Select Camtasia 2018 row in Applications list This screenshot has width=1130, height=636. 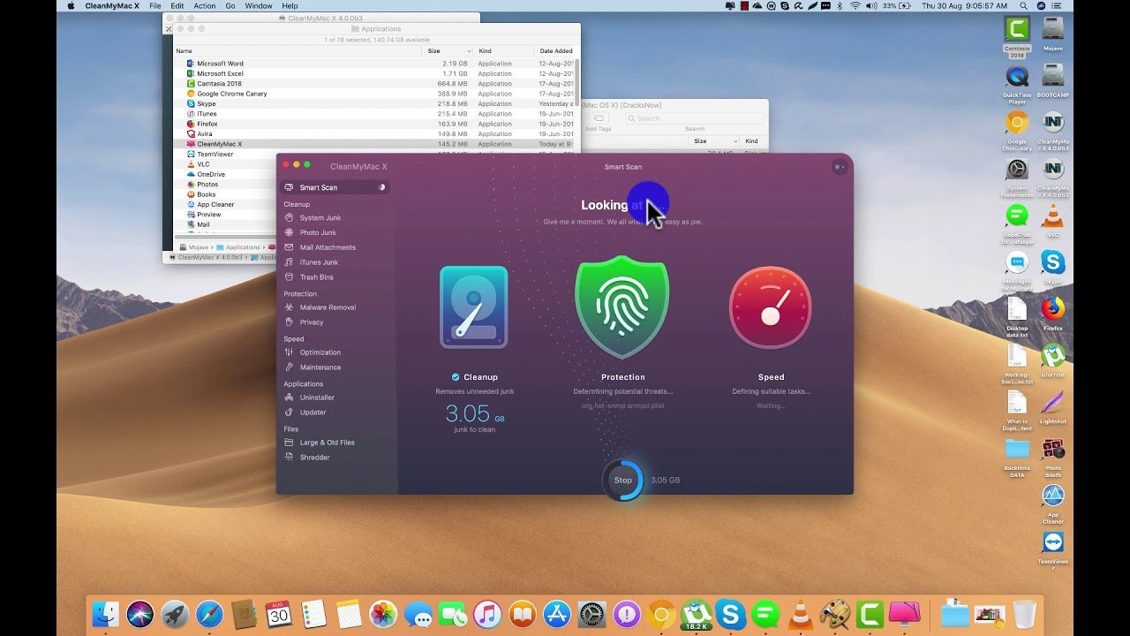click(374, 84)
